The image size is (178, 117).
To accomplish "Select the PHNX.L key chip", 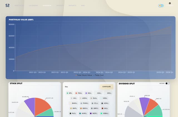I will pos(85,103).
